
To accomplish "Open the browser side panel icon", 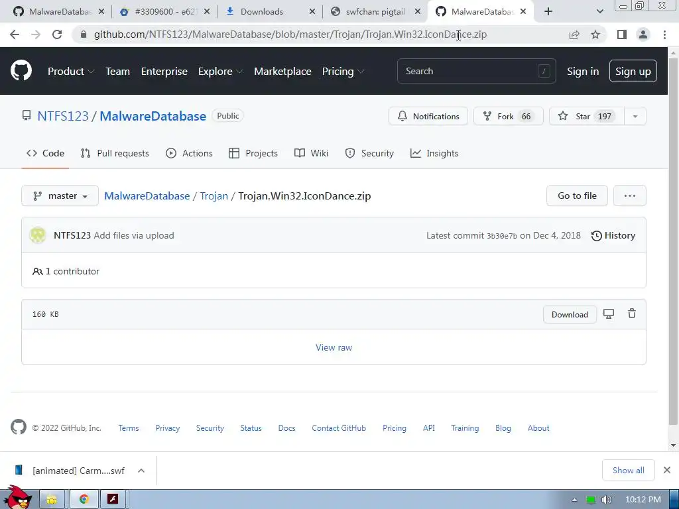I will pyautogui.click(x=622, y=34).
